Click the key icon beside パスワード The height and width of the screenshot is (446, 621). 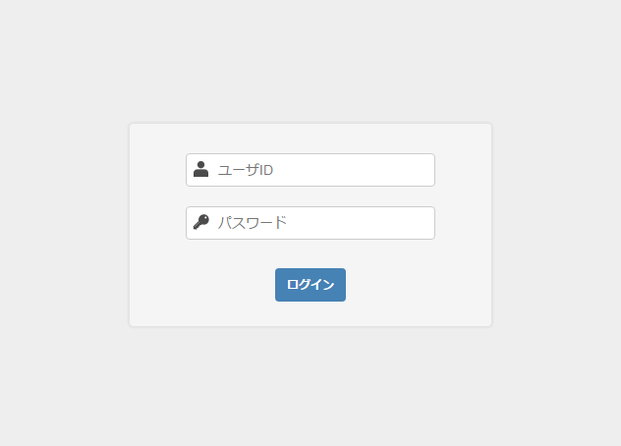click(200, 222)
